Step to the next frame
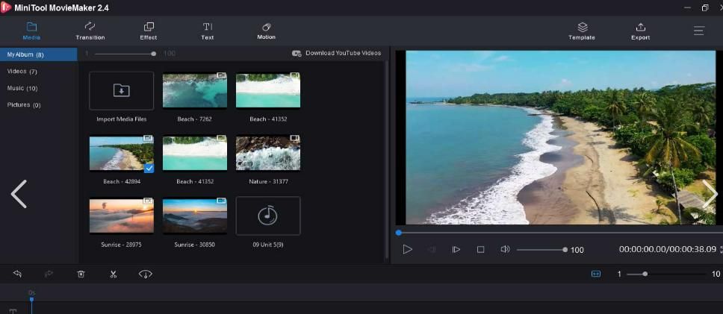Viewport: 723px width, 314px height. point(456,249)
